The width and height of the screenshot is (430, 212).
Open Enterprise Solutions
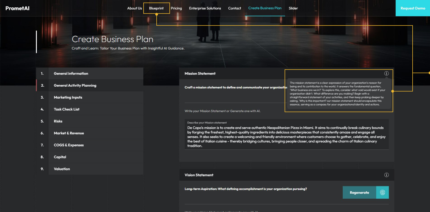(x=205, y=8)
